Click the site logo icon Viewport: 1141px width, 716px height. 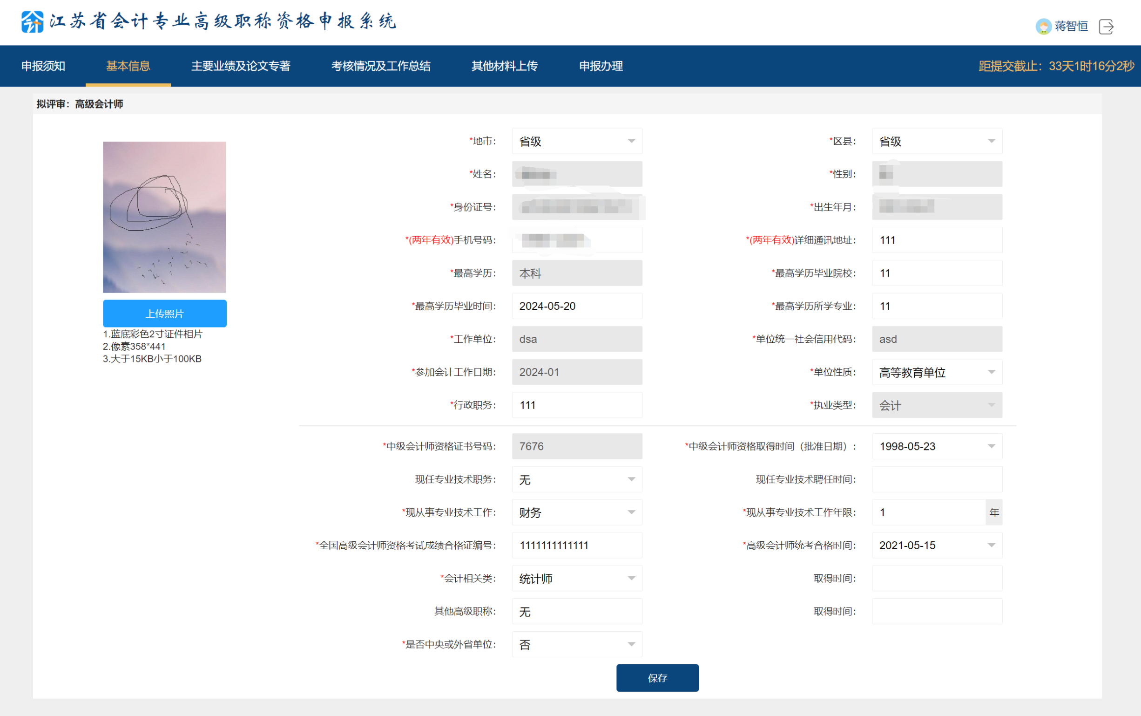[32, 21]
